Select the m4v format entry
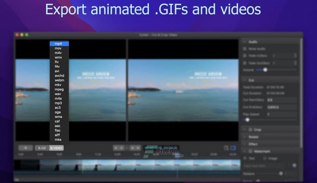 click(59, 53)
